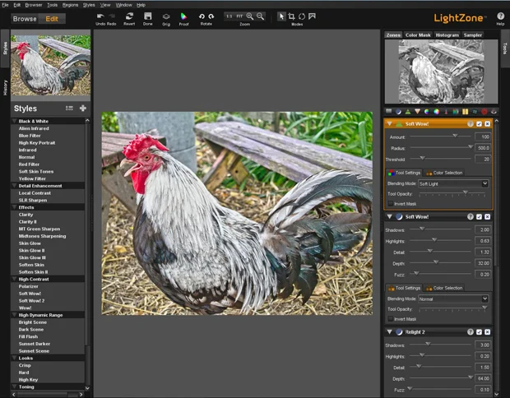Click the Depth slider in Relight 2
This screenshot has height=398, width=510.
pos(441,377)
